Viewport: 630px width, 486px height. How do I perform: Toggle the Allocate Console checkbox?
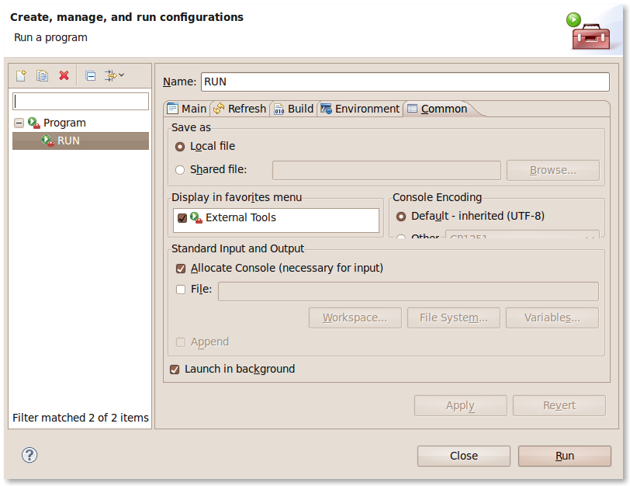(181, 269)
